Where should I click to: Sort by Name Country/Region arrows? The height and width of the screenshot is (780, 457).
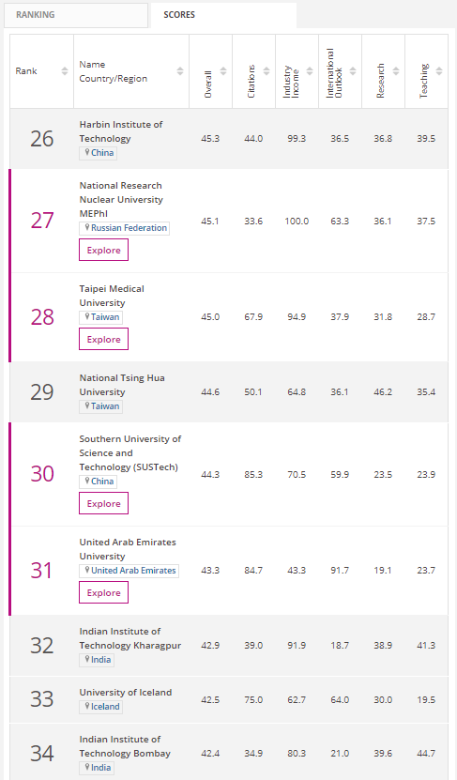(x=180, y=71)
